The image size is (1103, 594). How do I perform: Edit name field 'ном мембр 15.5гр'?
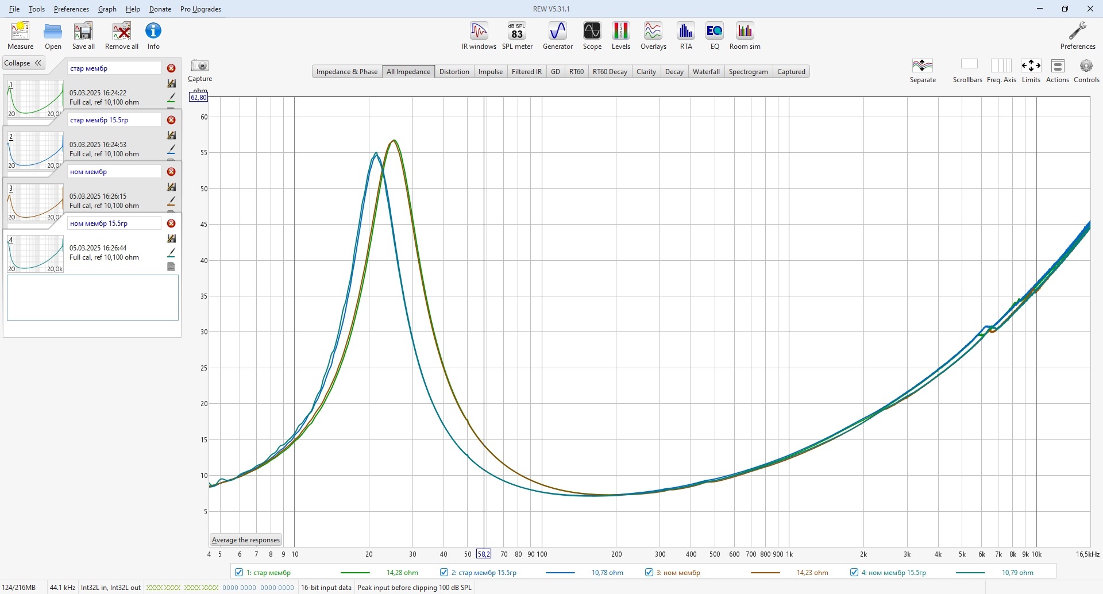(114, 223)
